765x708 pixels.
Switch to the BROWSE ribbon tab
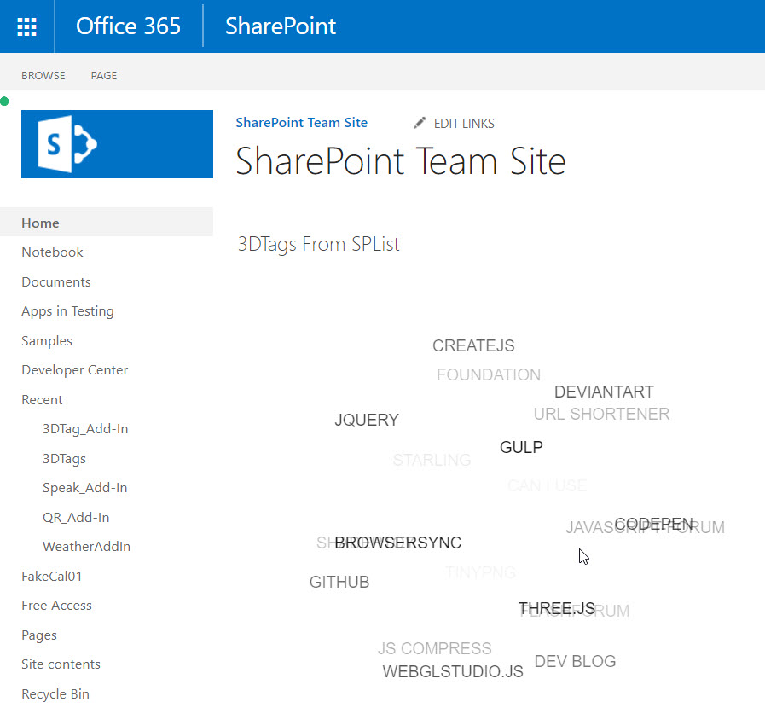tap(43, 76)
